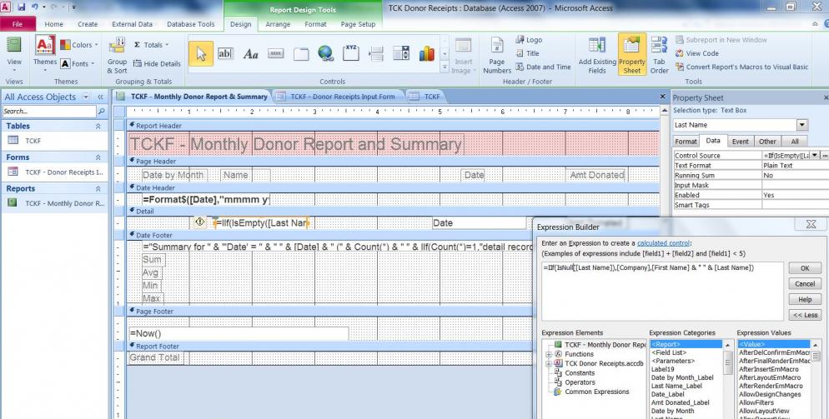Switch to the Home ribbon tab
Viewport: 829px width, 419px height.
54,24
